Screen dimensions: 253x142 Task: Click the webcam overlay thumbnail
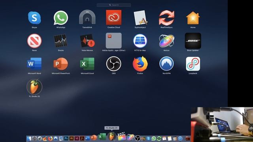222,125
